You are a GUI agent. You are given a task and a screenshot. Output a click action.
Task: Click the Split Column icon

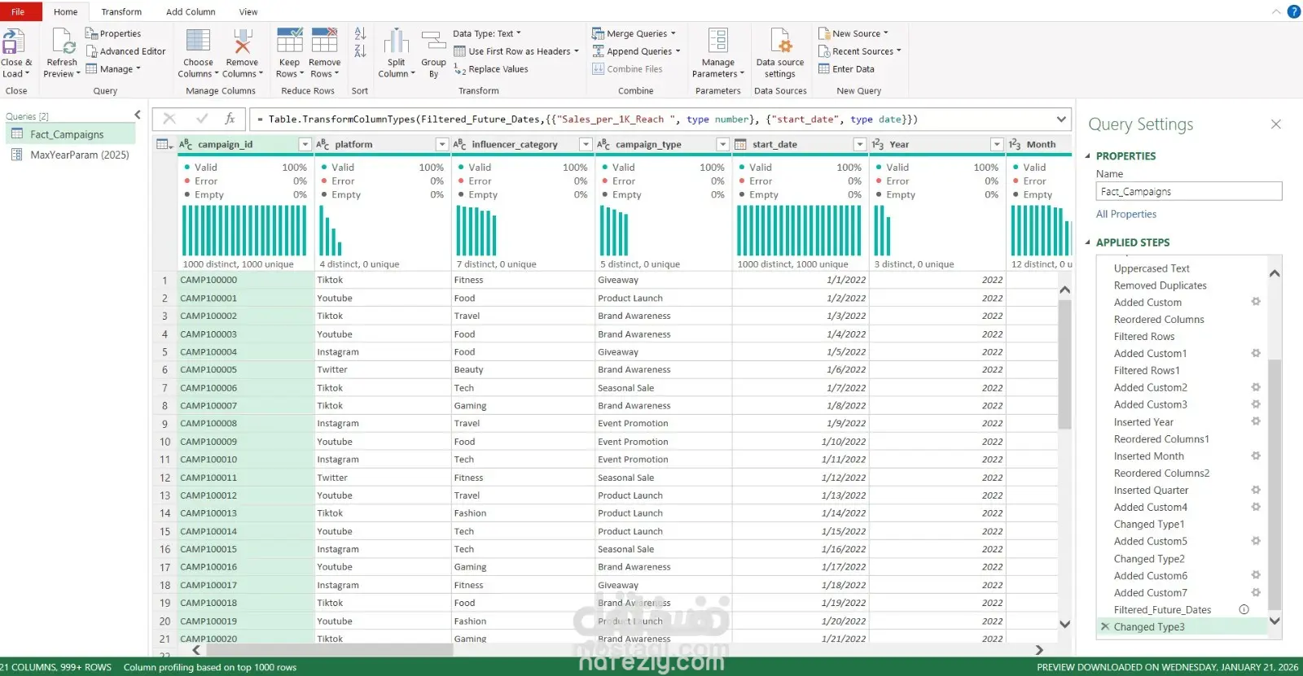396,41
